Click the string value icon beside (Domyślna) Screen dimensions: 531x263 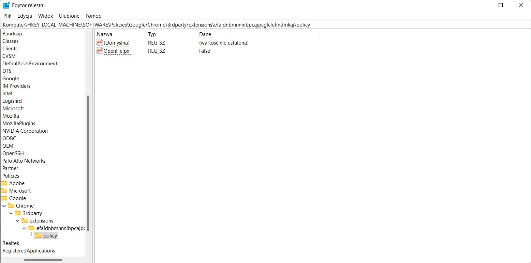coord(99,42)
